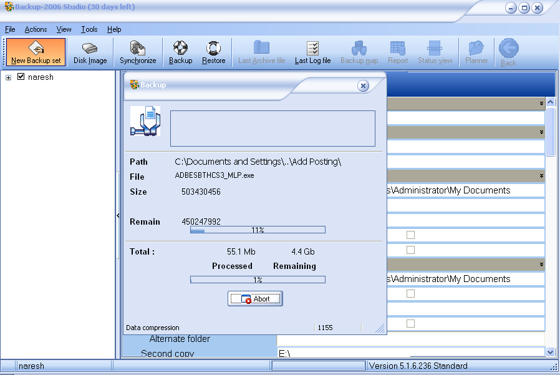This screenshot has height=375, width=560.
Task: Click scroll down arrow in settings panel
Action: [551, 352]
